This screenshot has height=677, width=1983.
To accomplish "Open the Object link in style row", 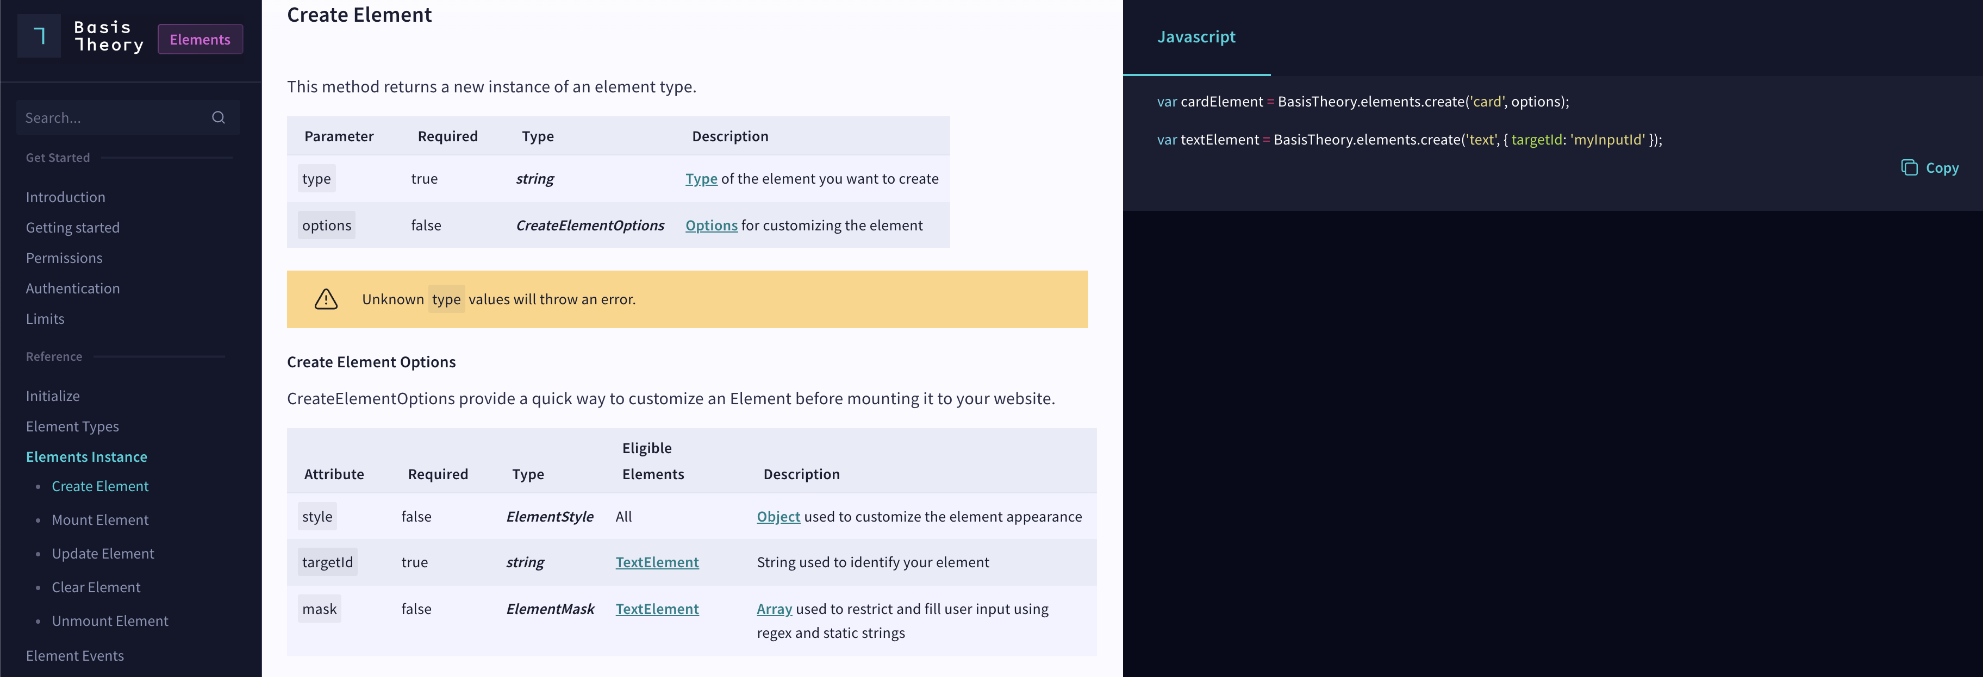I will click(x=778, y=517).
